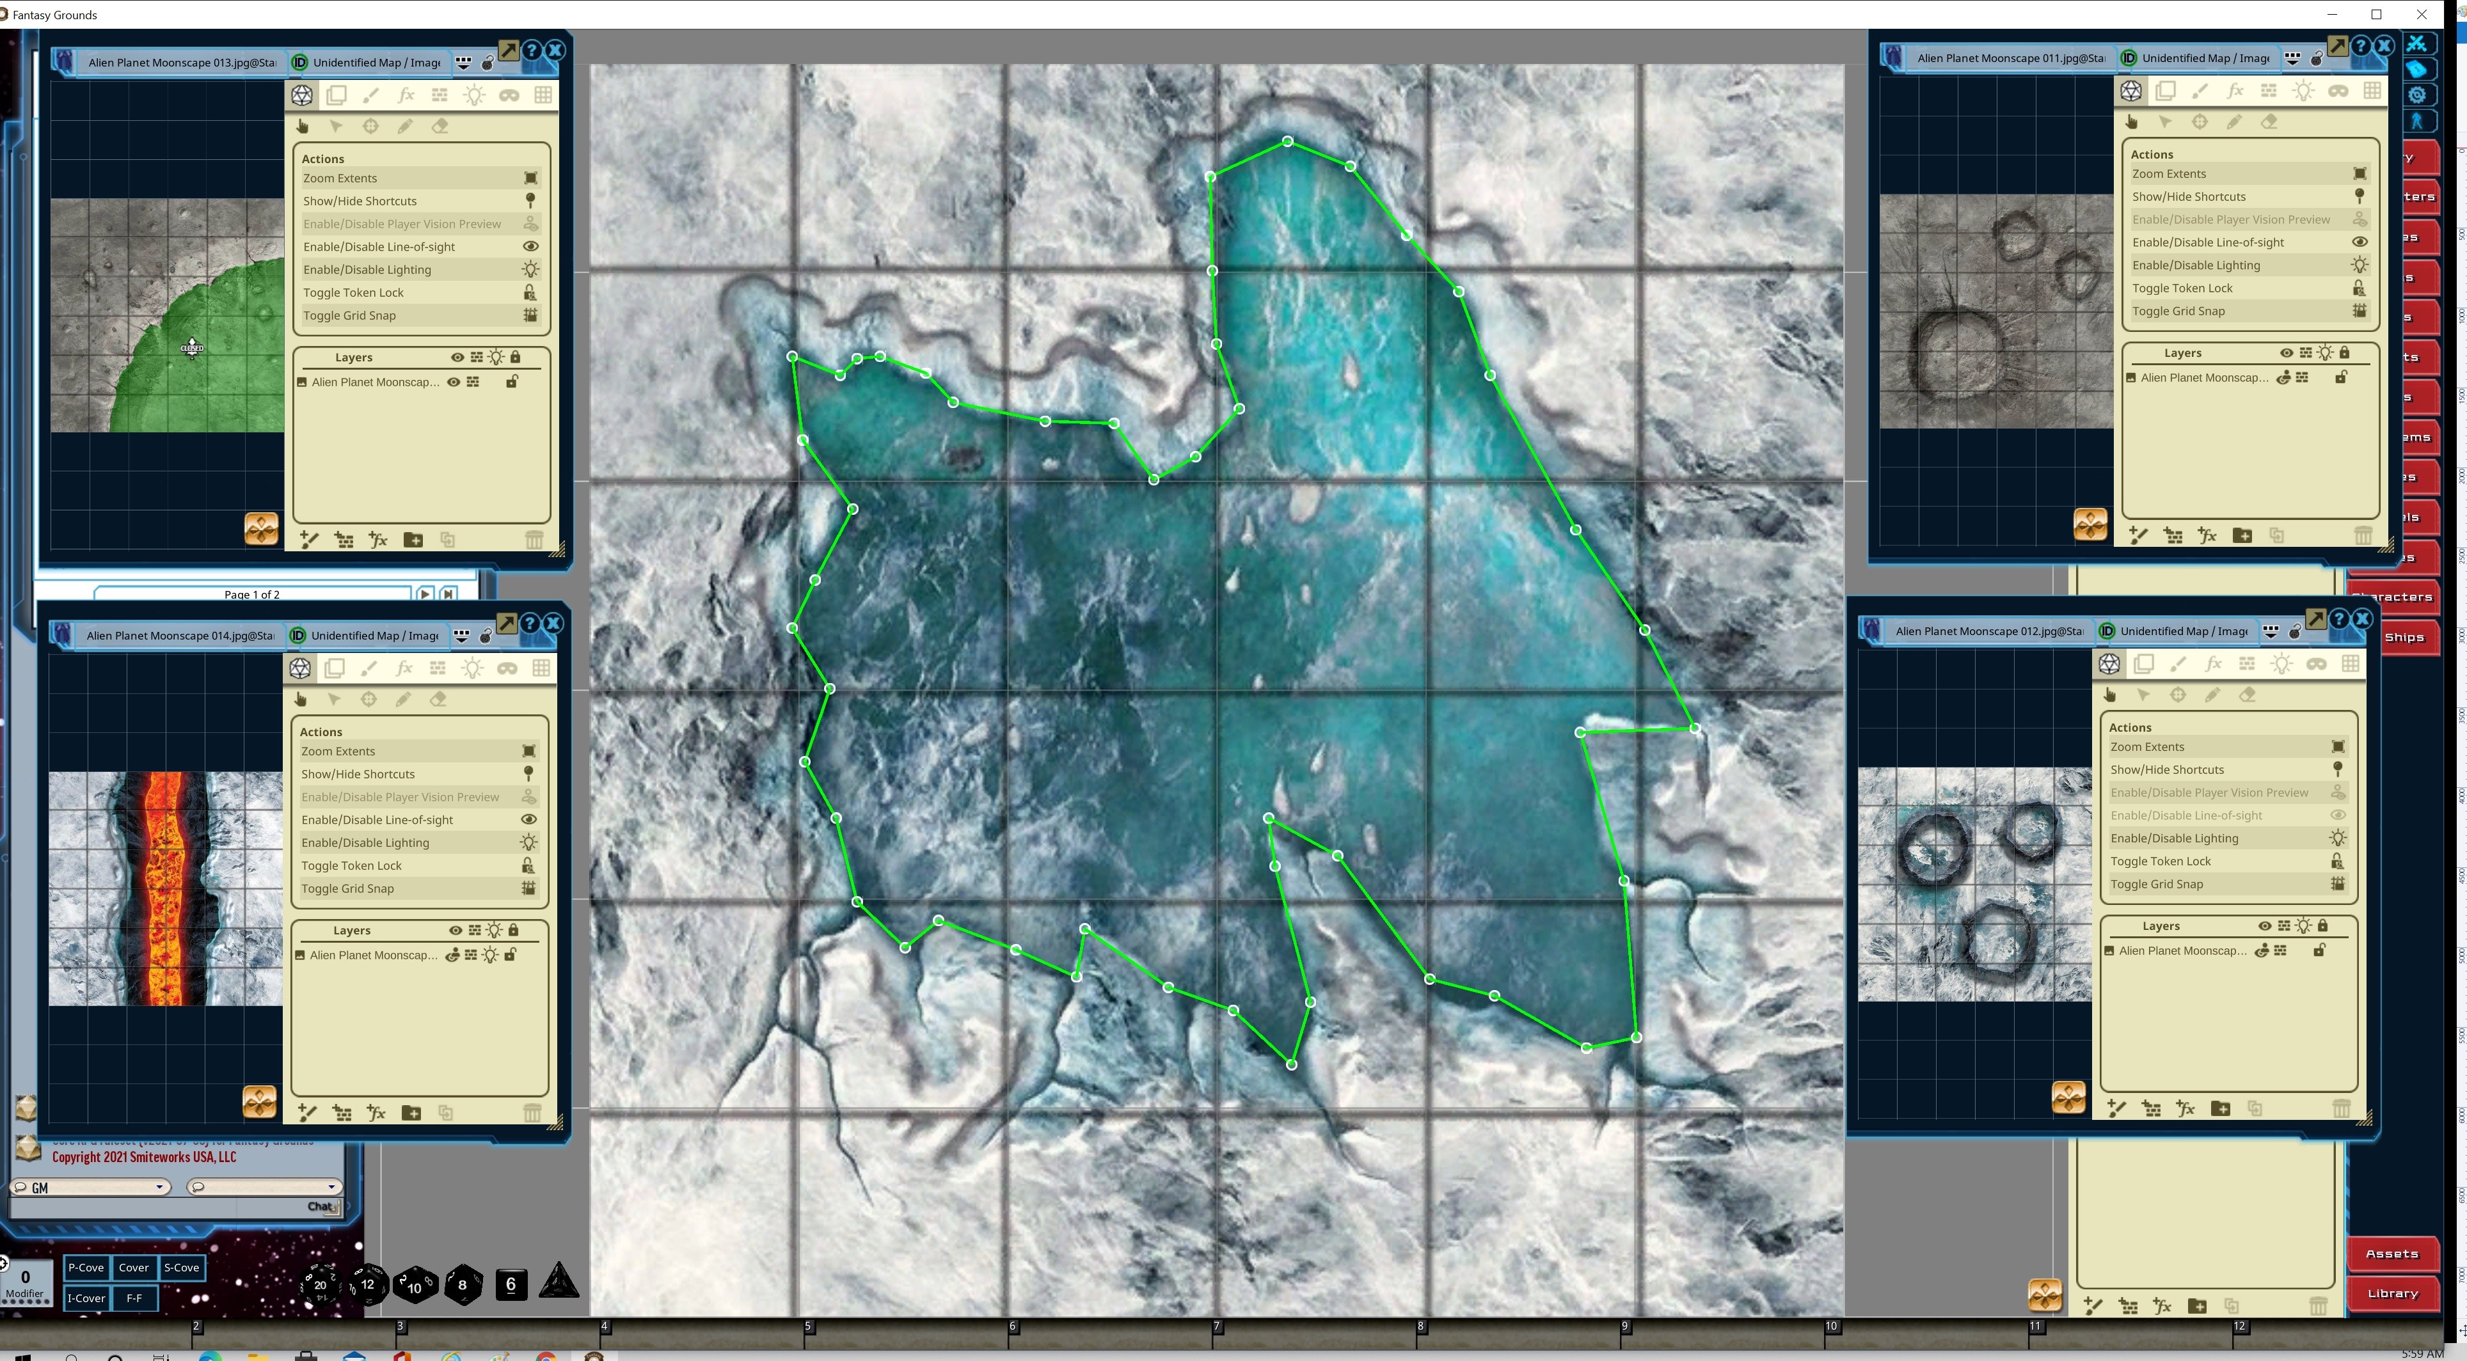Click the mask goggles icon on the map toolbar
2467x1361 pixels.
tap(509, 95)
